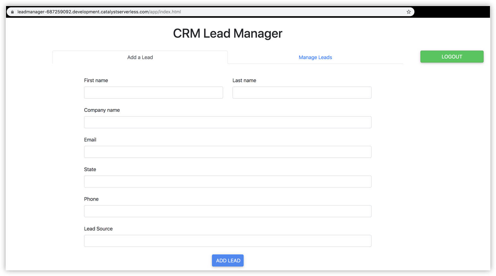Click the First name label
This screenshot has height=276, width=496.
96,81
